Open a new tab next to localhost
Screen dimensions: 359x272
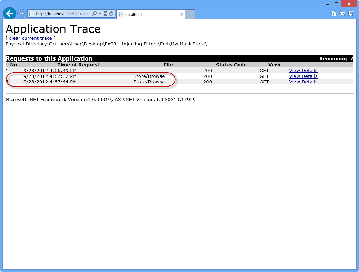click(x=190, y=14)
